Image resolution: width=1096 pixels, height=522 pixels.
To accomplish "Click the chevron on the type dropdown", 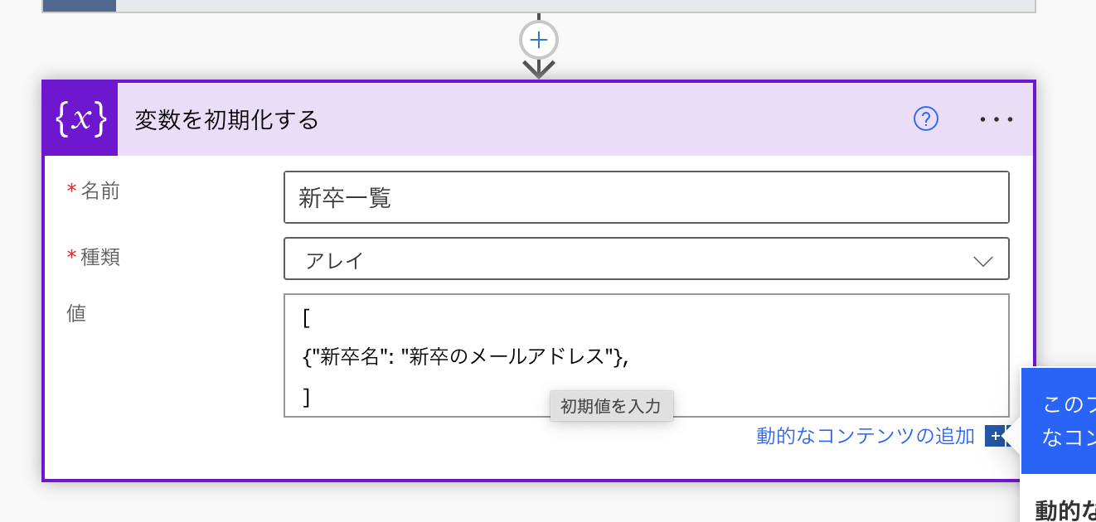I will click(982, 259).
